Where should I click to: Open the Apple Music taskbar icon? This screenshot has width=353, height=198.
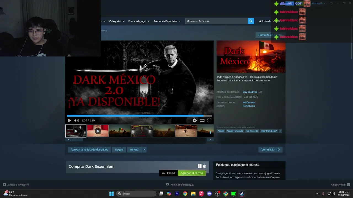201,194
